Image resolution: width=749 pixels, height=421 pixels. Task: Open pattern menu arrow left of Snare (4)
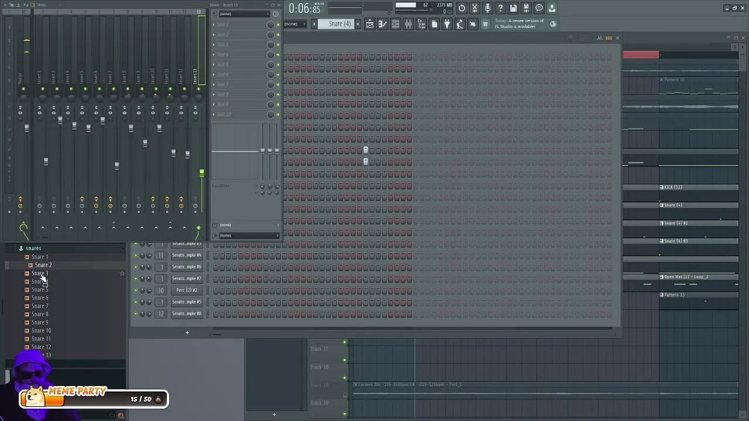(314, 24)
